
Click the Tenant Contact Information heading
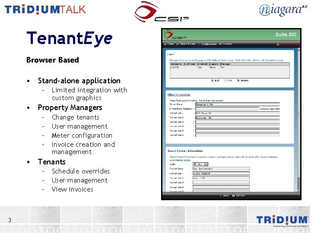(x=185, y=151)
